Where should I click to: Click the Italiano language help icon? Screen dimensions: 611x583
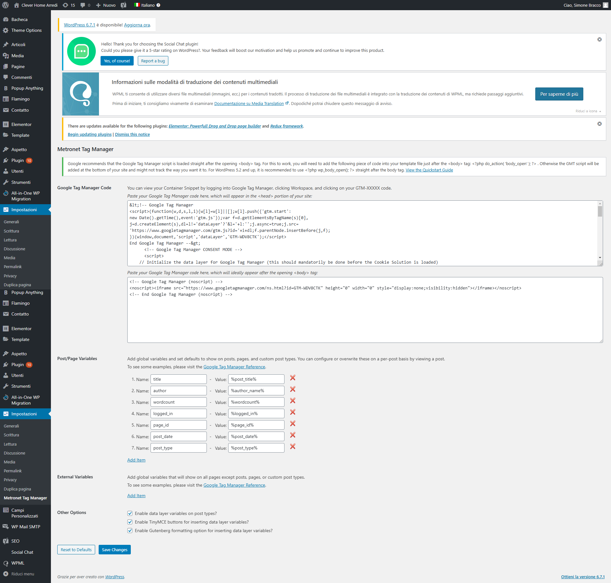[158, 5]
